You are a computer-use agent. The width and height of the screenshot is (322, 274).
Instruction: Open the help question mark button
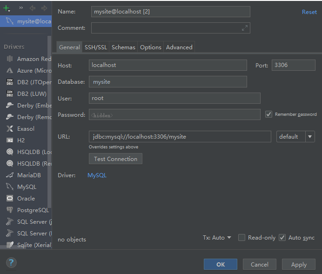[x=11, y=262]
